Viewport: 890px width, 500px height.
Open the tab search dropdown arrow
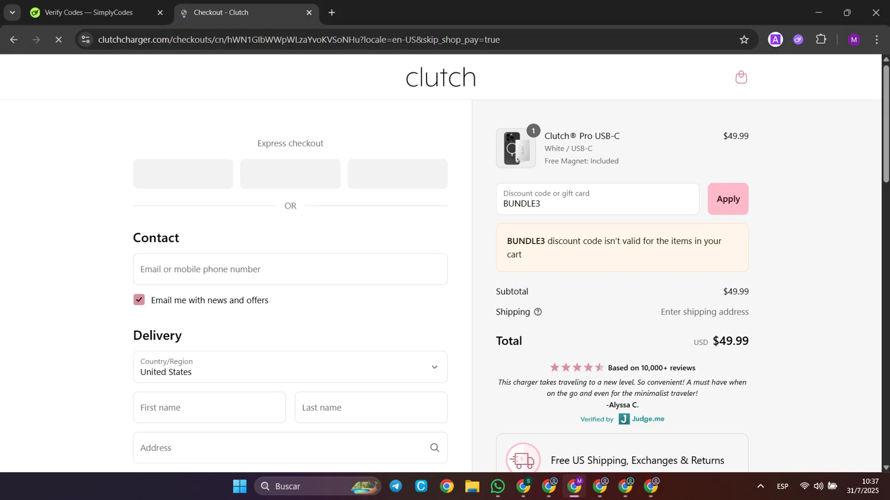click(12, 12)
